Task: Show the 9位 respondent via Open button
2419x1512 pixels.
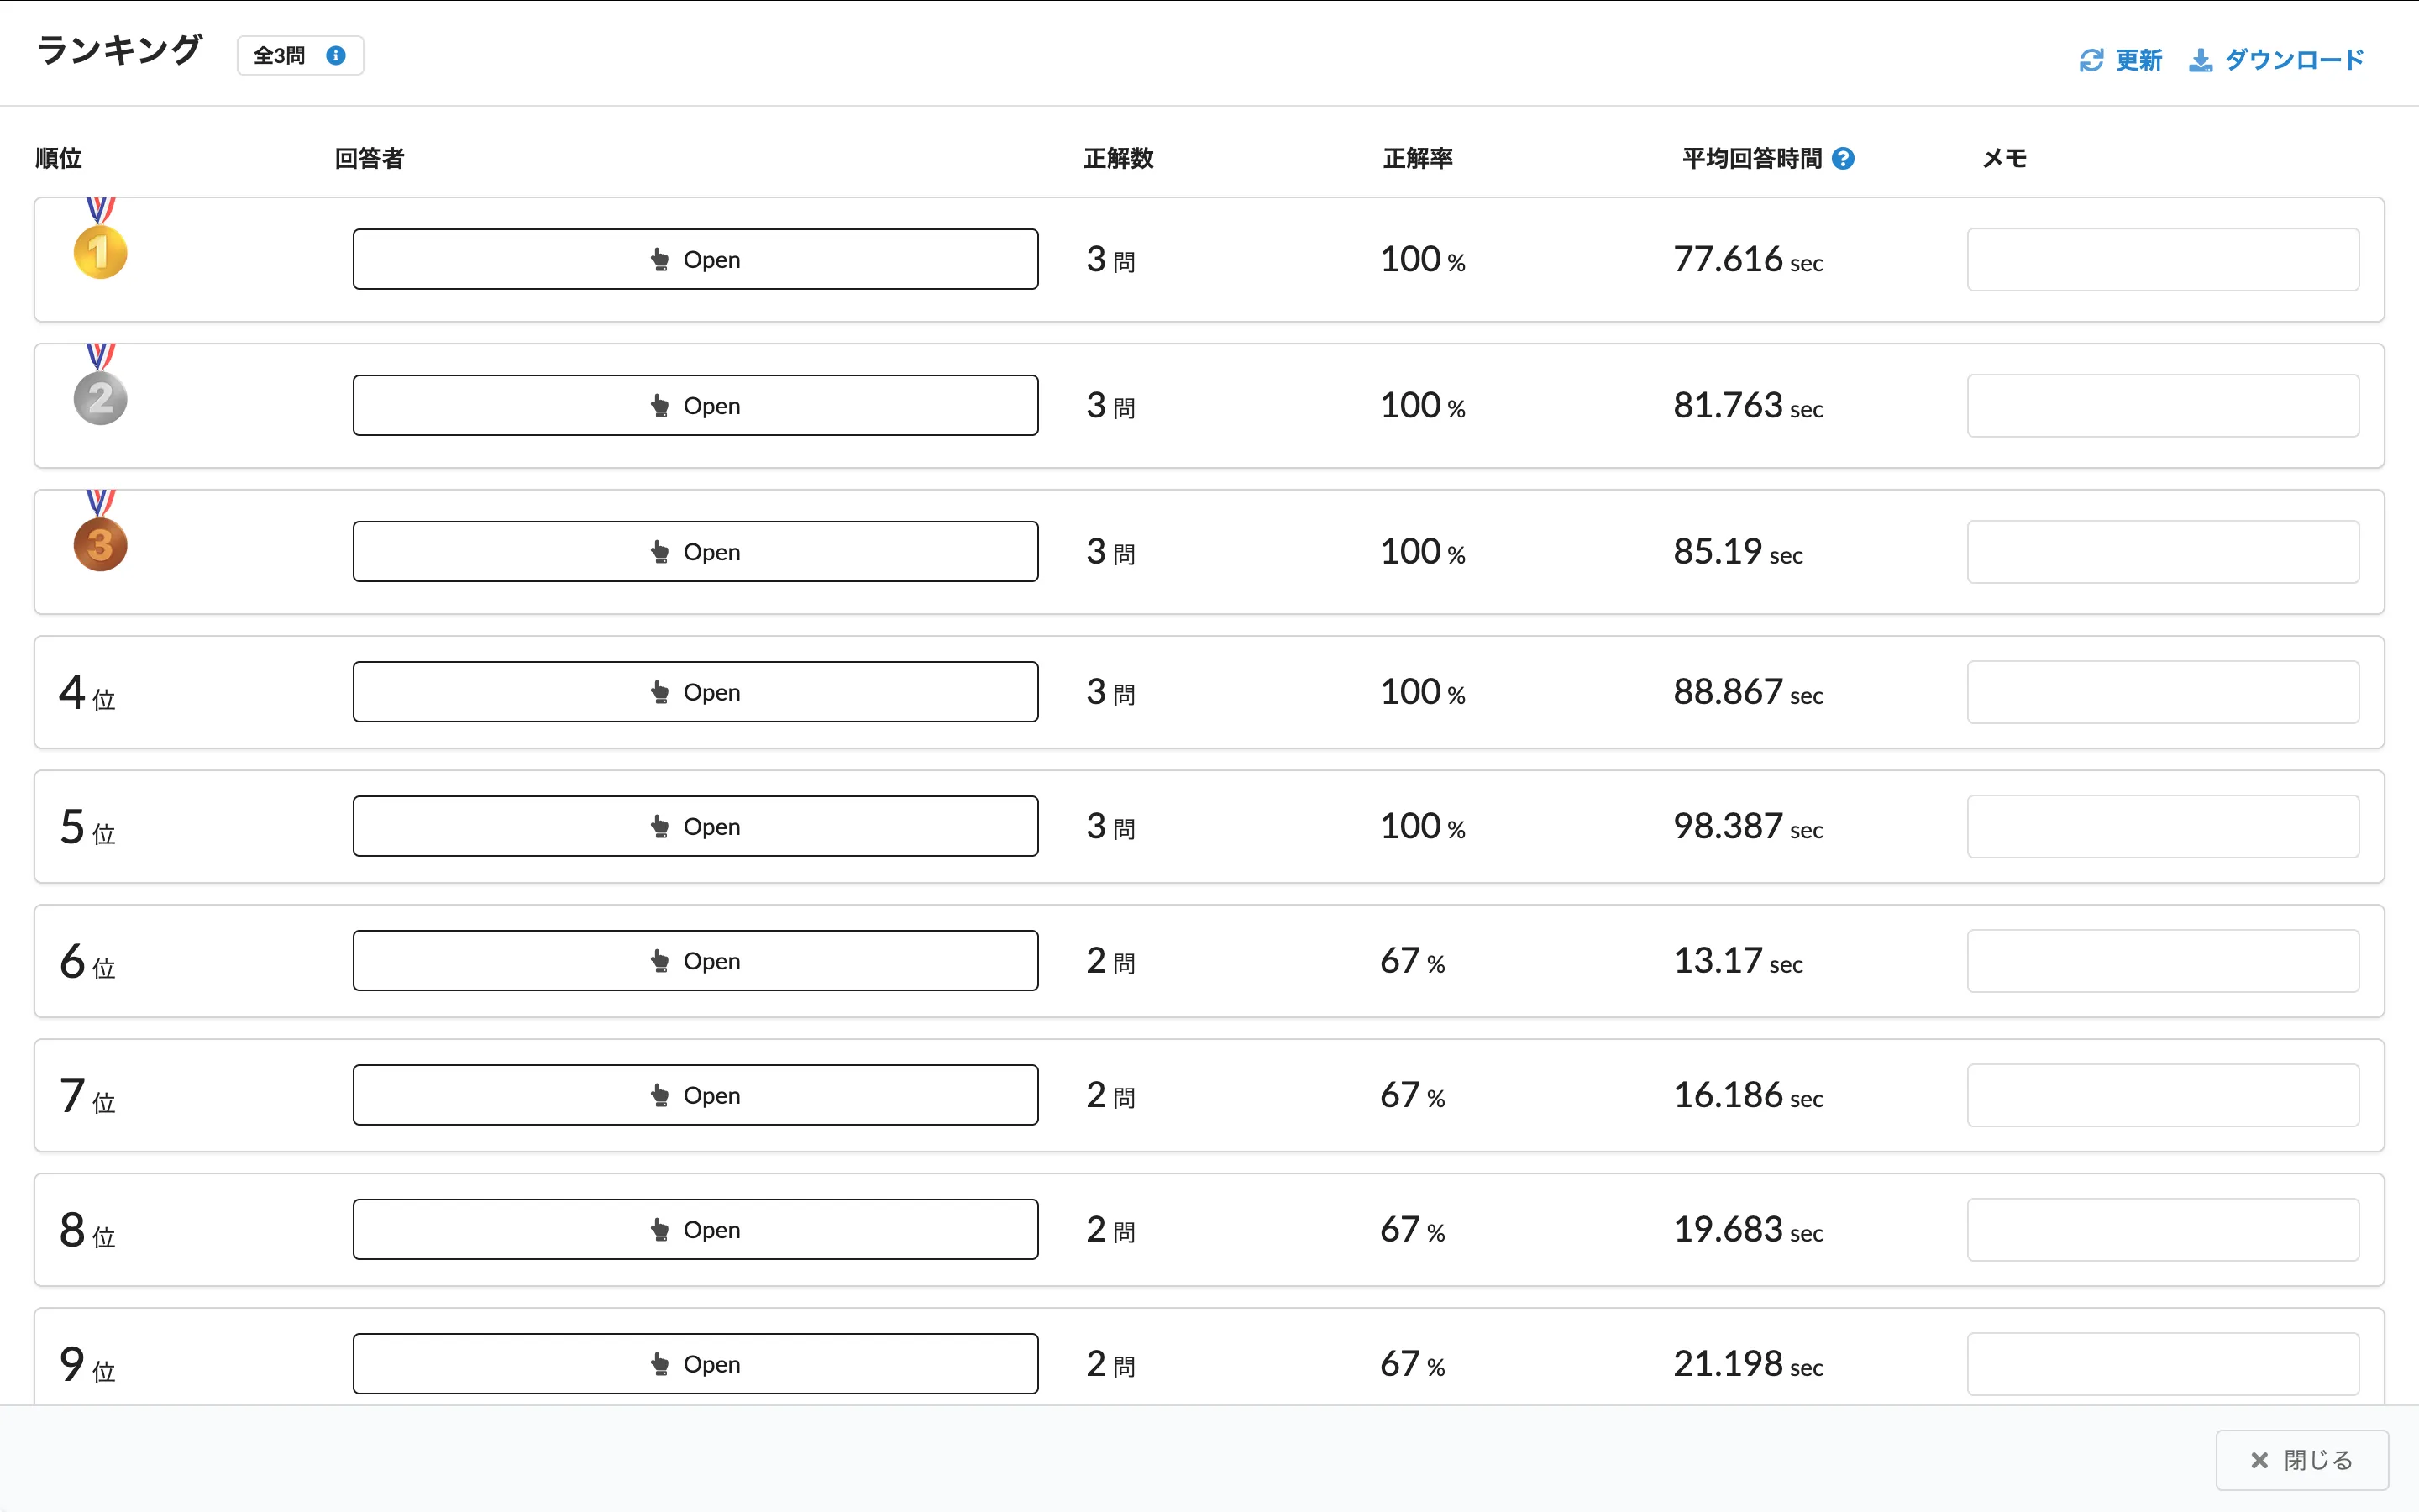Action: 695,1364
